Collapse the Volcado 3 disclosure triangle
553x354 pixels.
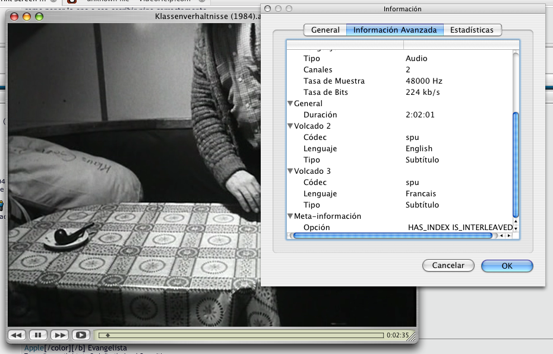point(290,171)
